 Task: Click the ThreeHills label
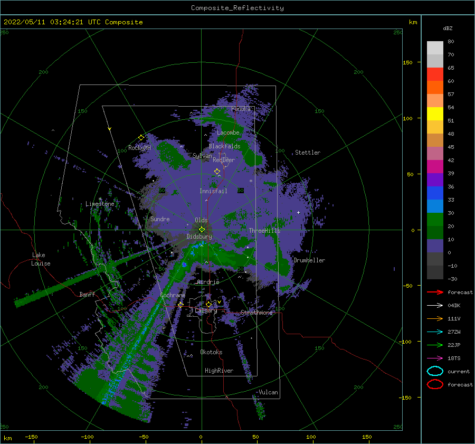265,231
